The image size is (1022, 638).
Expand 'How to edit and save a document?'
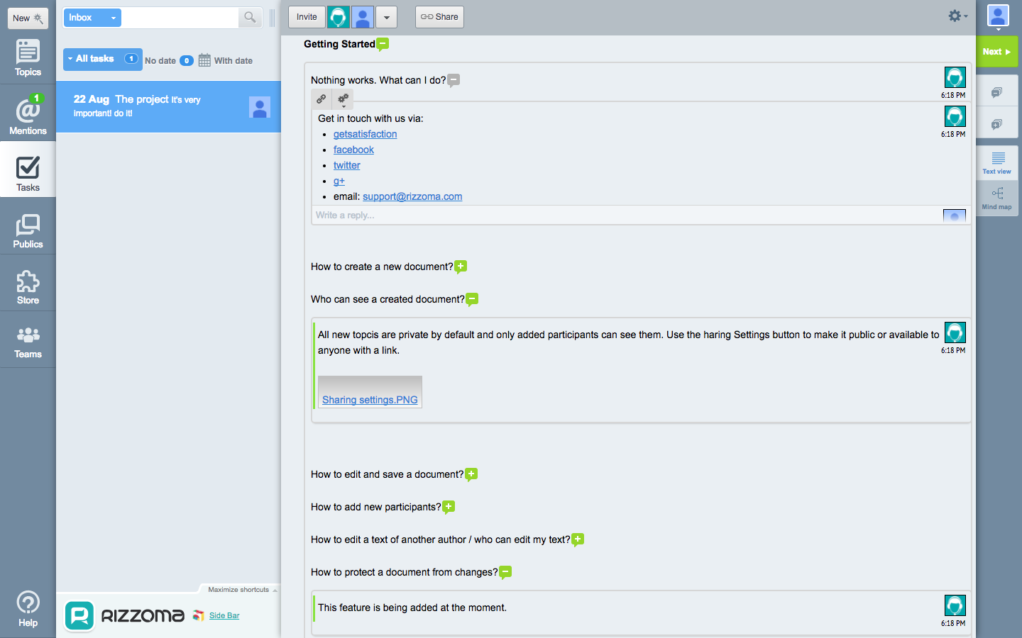[471, 474]
